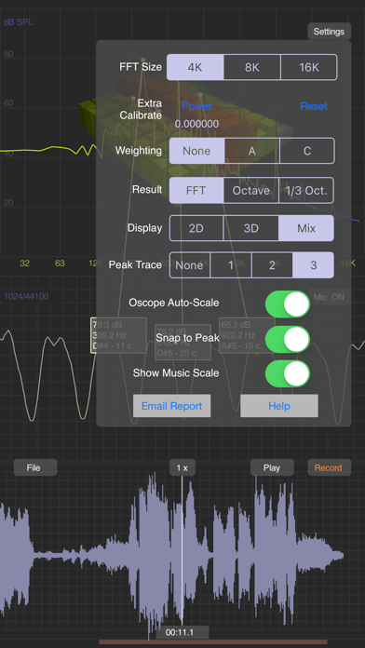Set Peak Trace to None
This screenshot has height=648, width=365.
(189, 265)
